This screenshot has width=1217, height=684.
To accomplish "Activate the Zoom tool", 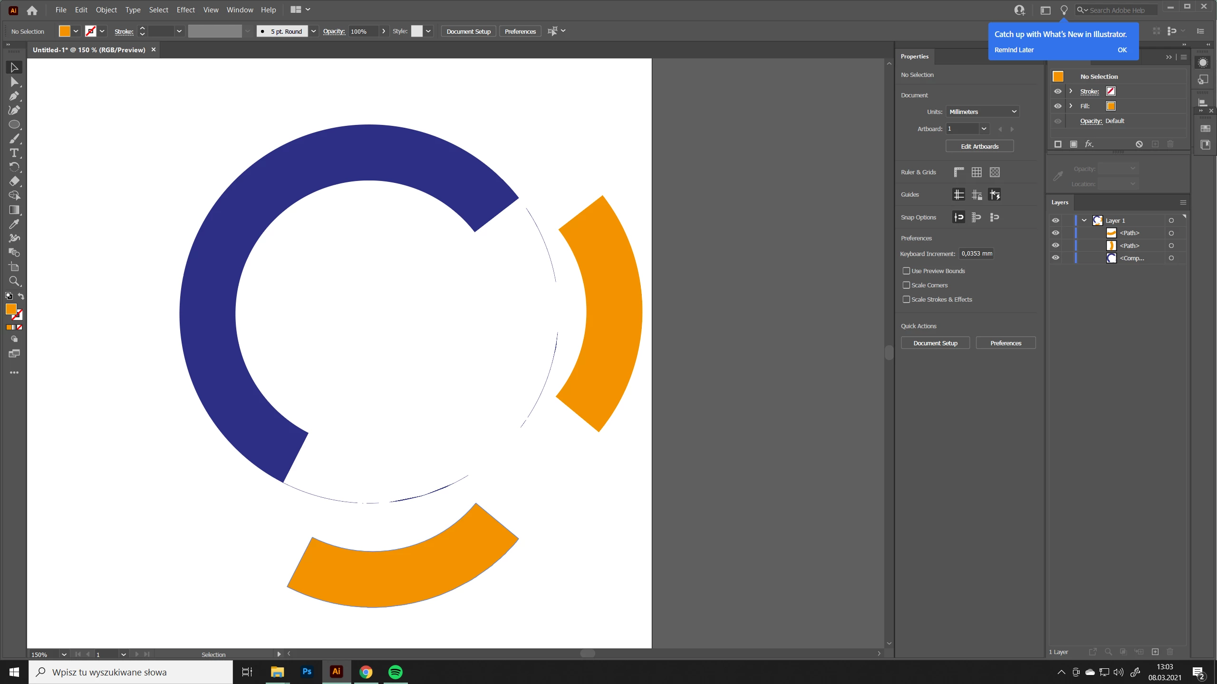I will pos(14,281).
